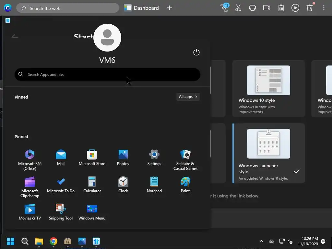
Task: Open a new tab with plus button
Action: point(169,8)
